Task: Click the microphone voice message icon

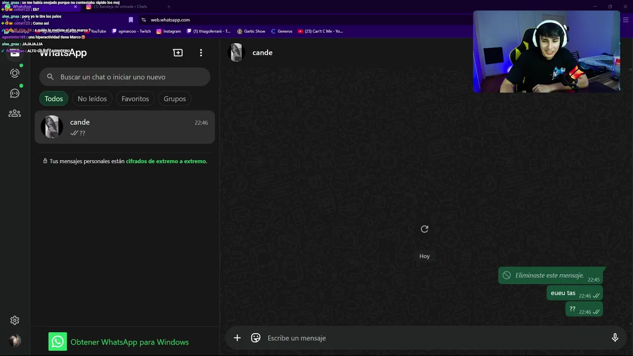Action: 615,338
